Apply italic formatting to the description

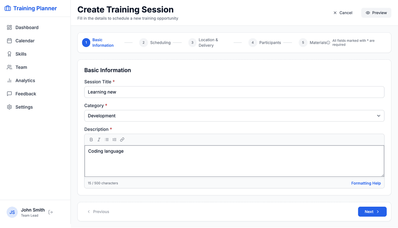coord(99,139)
